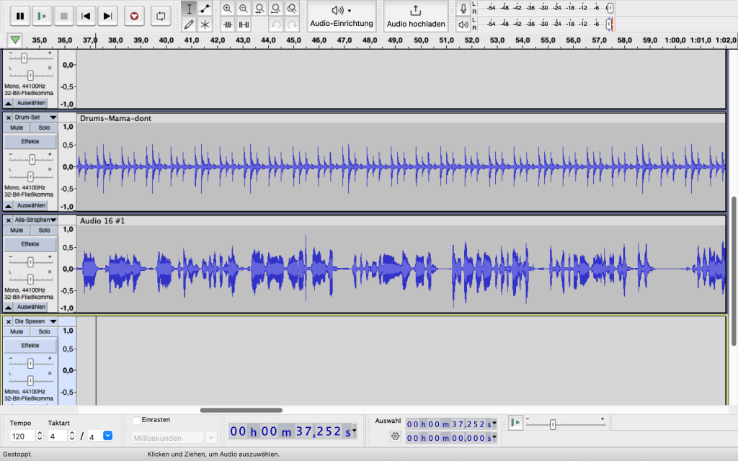Click the Trim audio outside selection icon

coord(228,24)
